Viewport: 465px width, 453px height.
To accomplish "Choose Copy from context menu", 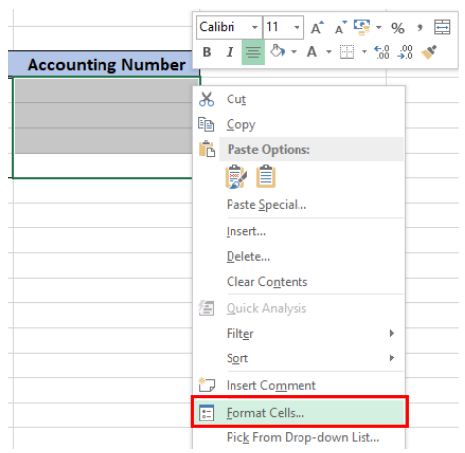I will 299,124.
